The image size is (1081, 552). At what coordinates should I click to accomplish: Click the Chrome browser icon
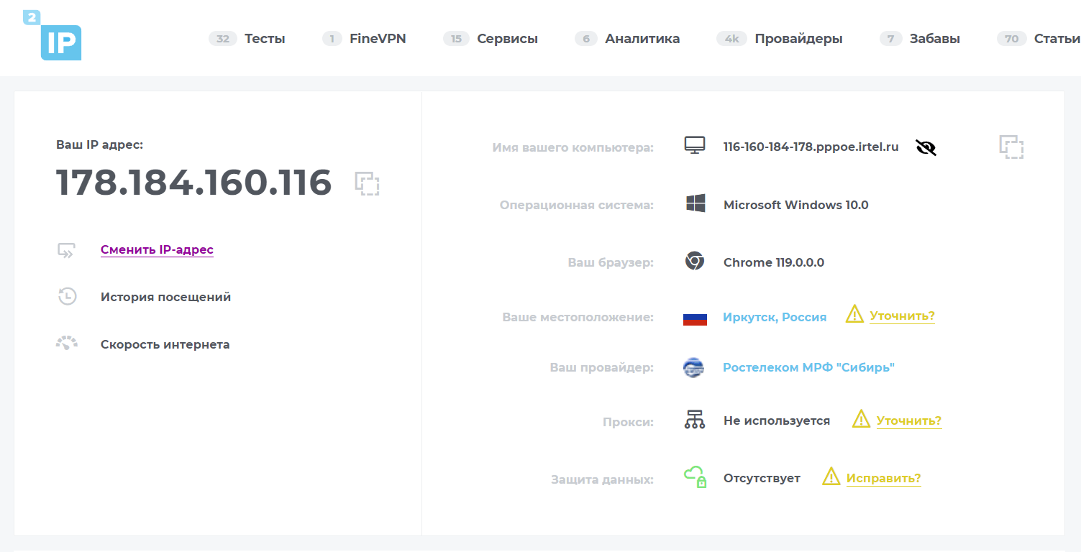[x=694, y=262]
